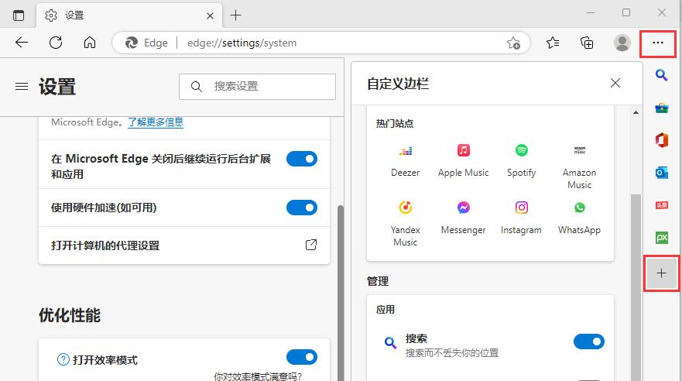Add Instagram to the sidebar
Image resolution: width=682 pixels, height=381 pixels.
(521, 218)
